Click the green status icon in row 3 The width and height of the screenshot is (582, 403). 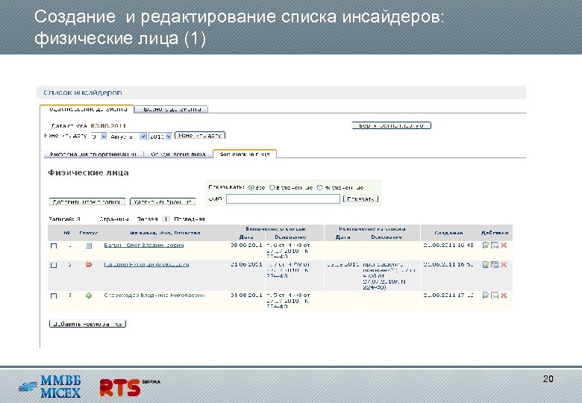tap(89, 296)
